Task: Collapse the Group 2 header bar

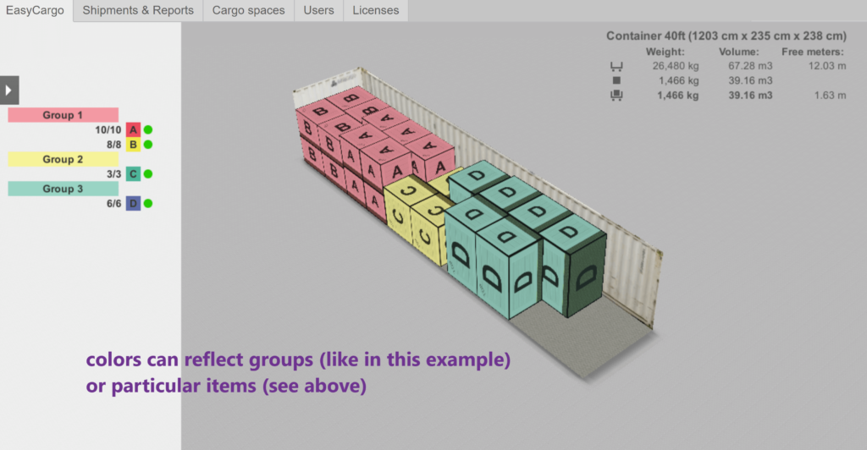Action: coord(63,159)
